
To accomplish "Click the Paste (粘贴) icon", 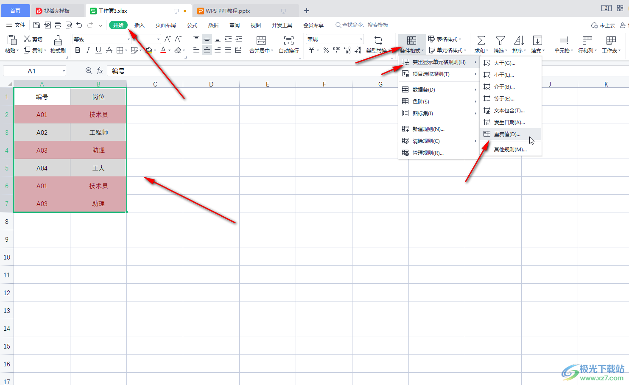I will 12,40.
